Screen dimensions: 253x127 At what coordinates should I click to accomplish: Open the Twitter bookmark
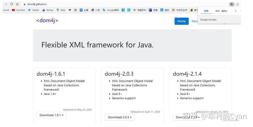click(x=34, y=10)
